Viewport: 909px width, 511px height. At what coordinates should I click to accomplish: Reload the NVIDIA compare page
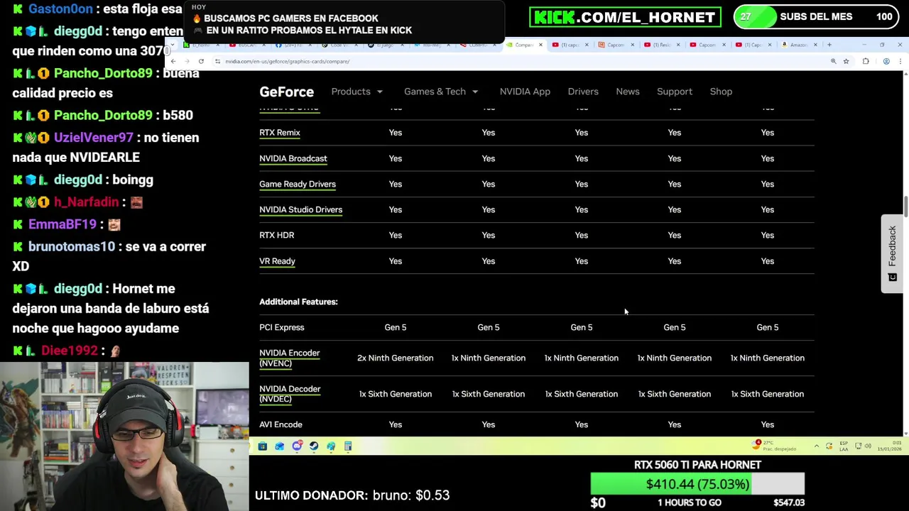coord(201,61)
